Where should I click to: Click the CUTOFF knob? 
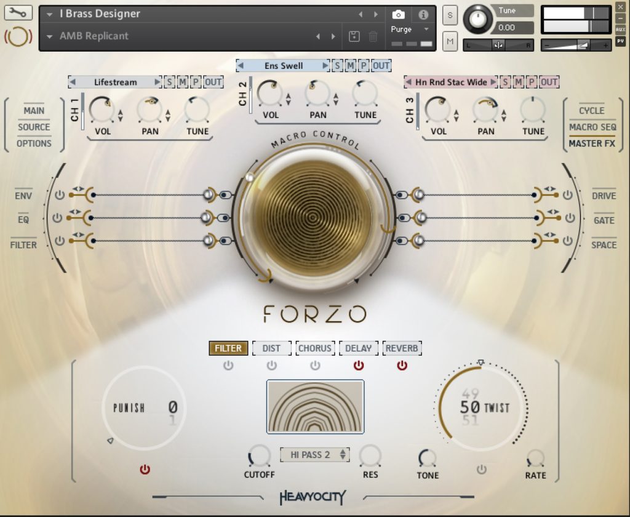tap(260, 456)
